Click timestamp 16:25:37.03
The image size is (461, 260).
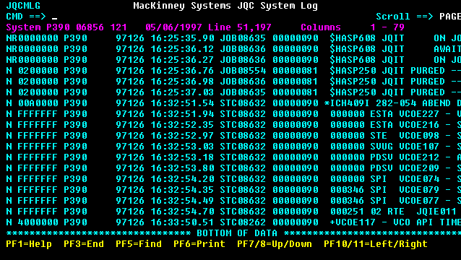[x=182, y=92]
